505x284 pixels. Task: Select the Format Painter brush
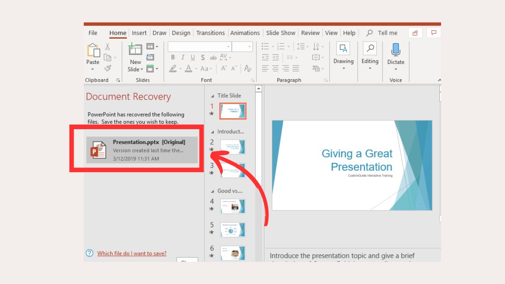pos(108,68)
